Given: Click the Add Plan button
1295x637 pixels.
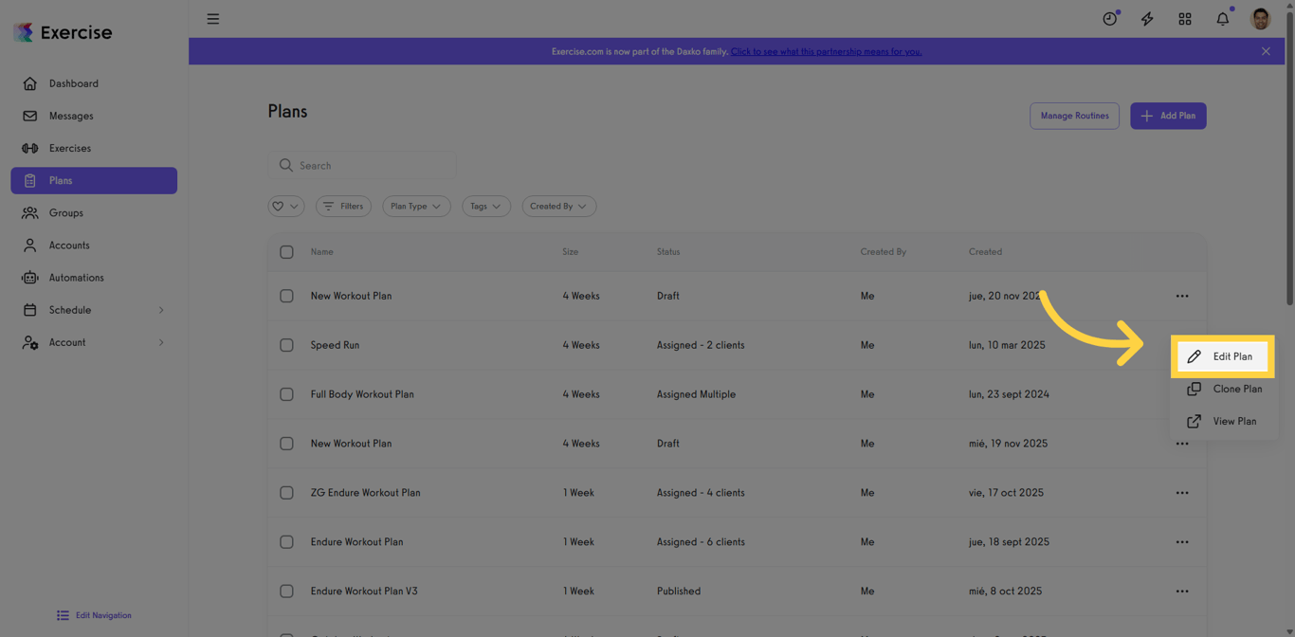Looking at the screenshot, I should (1168, 116).
